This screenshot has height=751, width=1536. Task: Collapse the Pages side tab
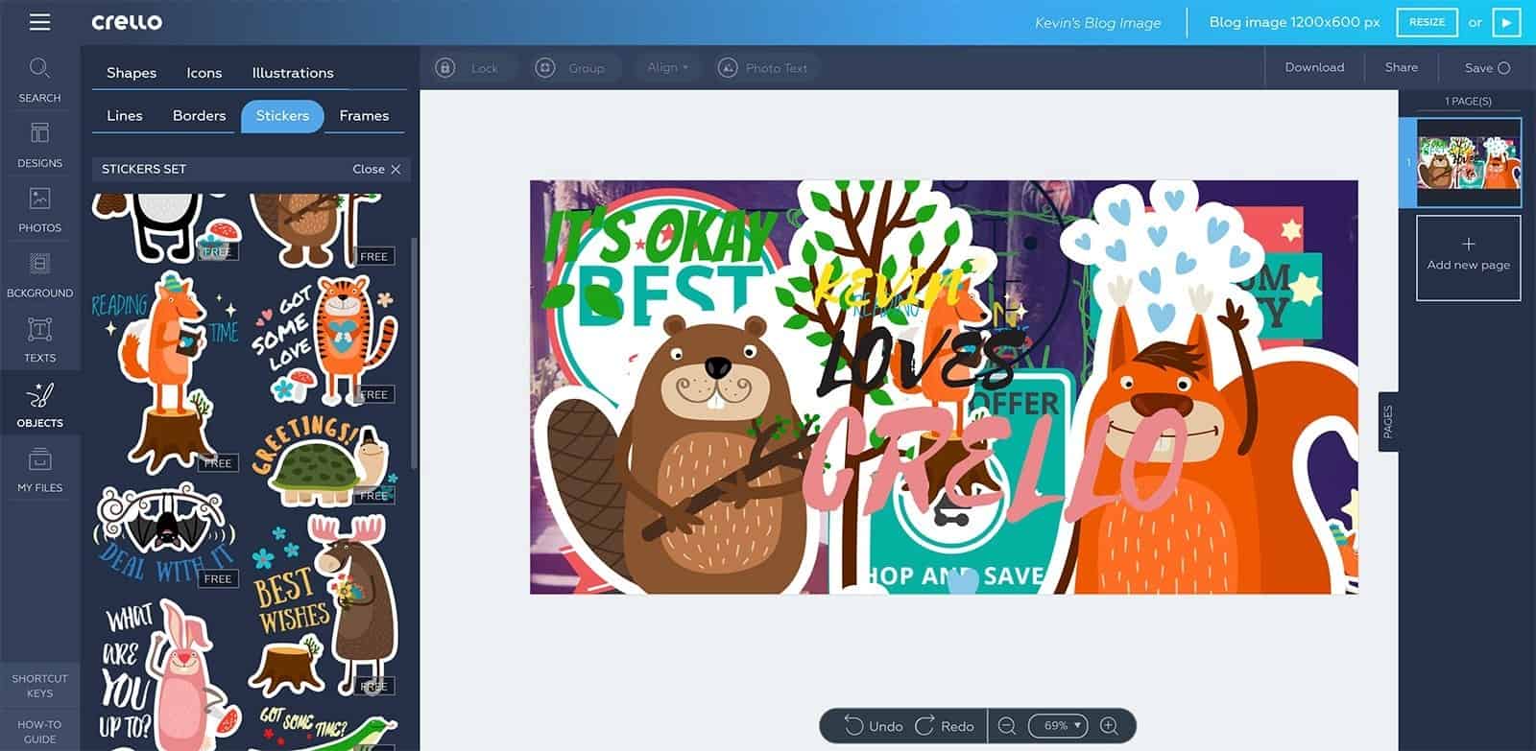1388,422
